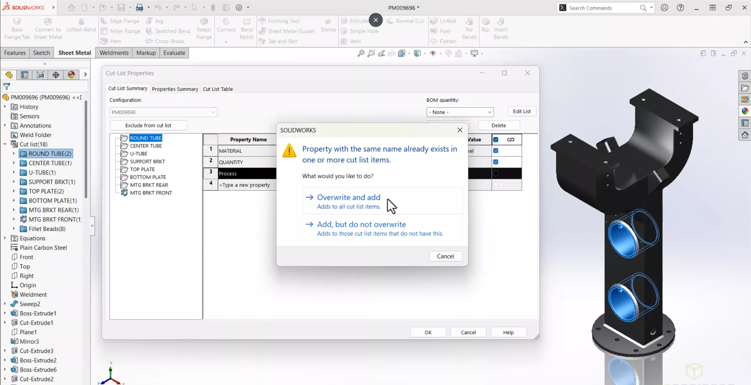Open the Configuration dropdown
751x385 pixels.
[x=163, y=112]
